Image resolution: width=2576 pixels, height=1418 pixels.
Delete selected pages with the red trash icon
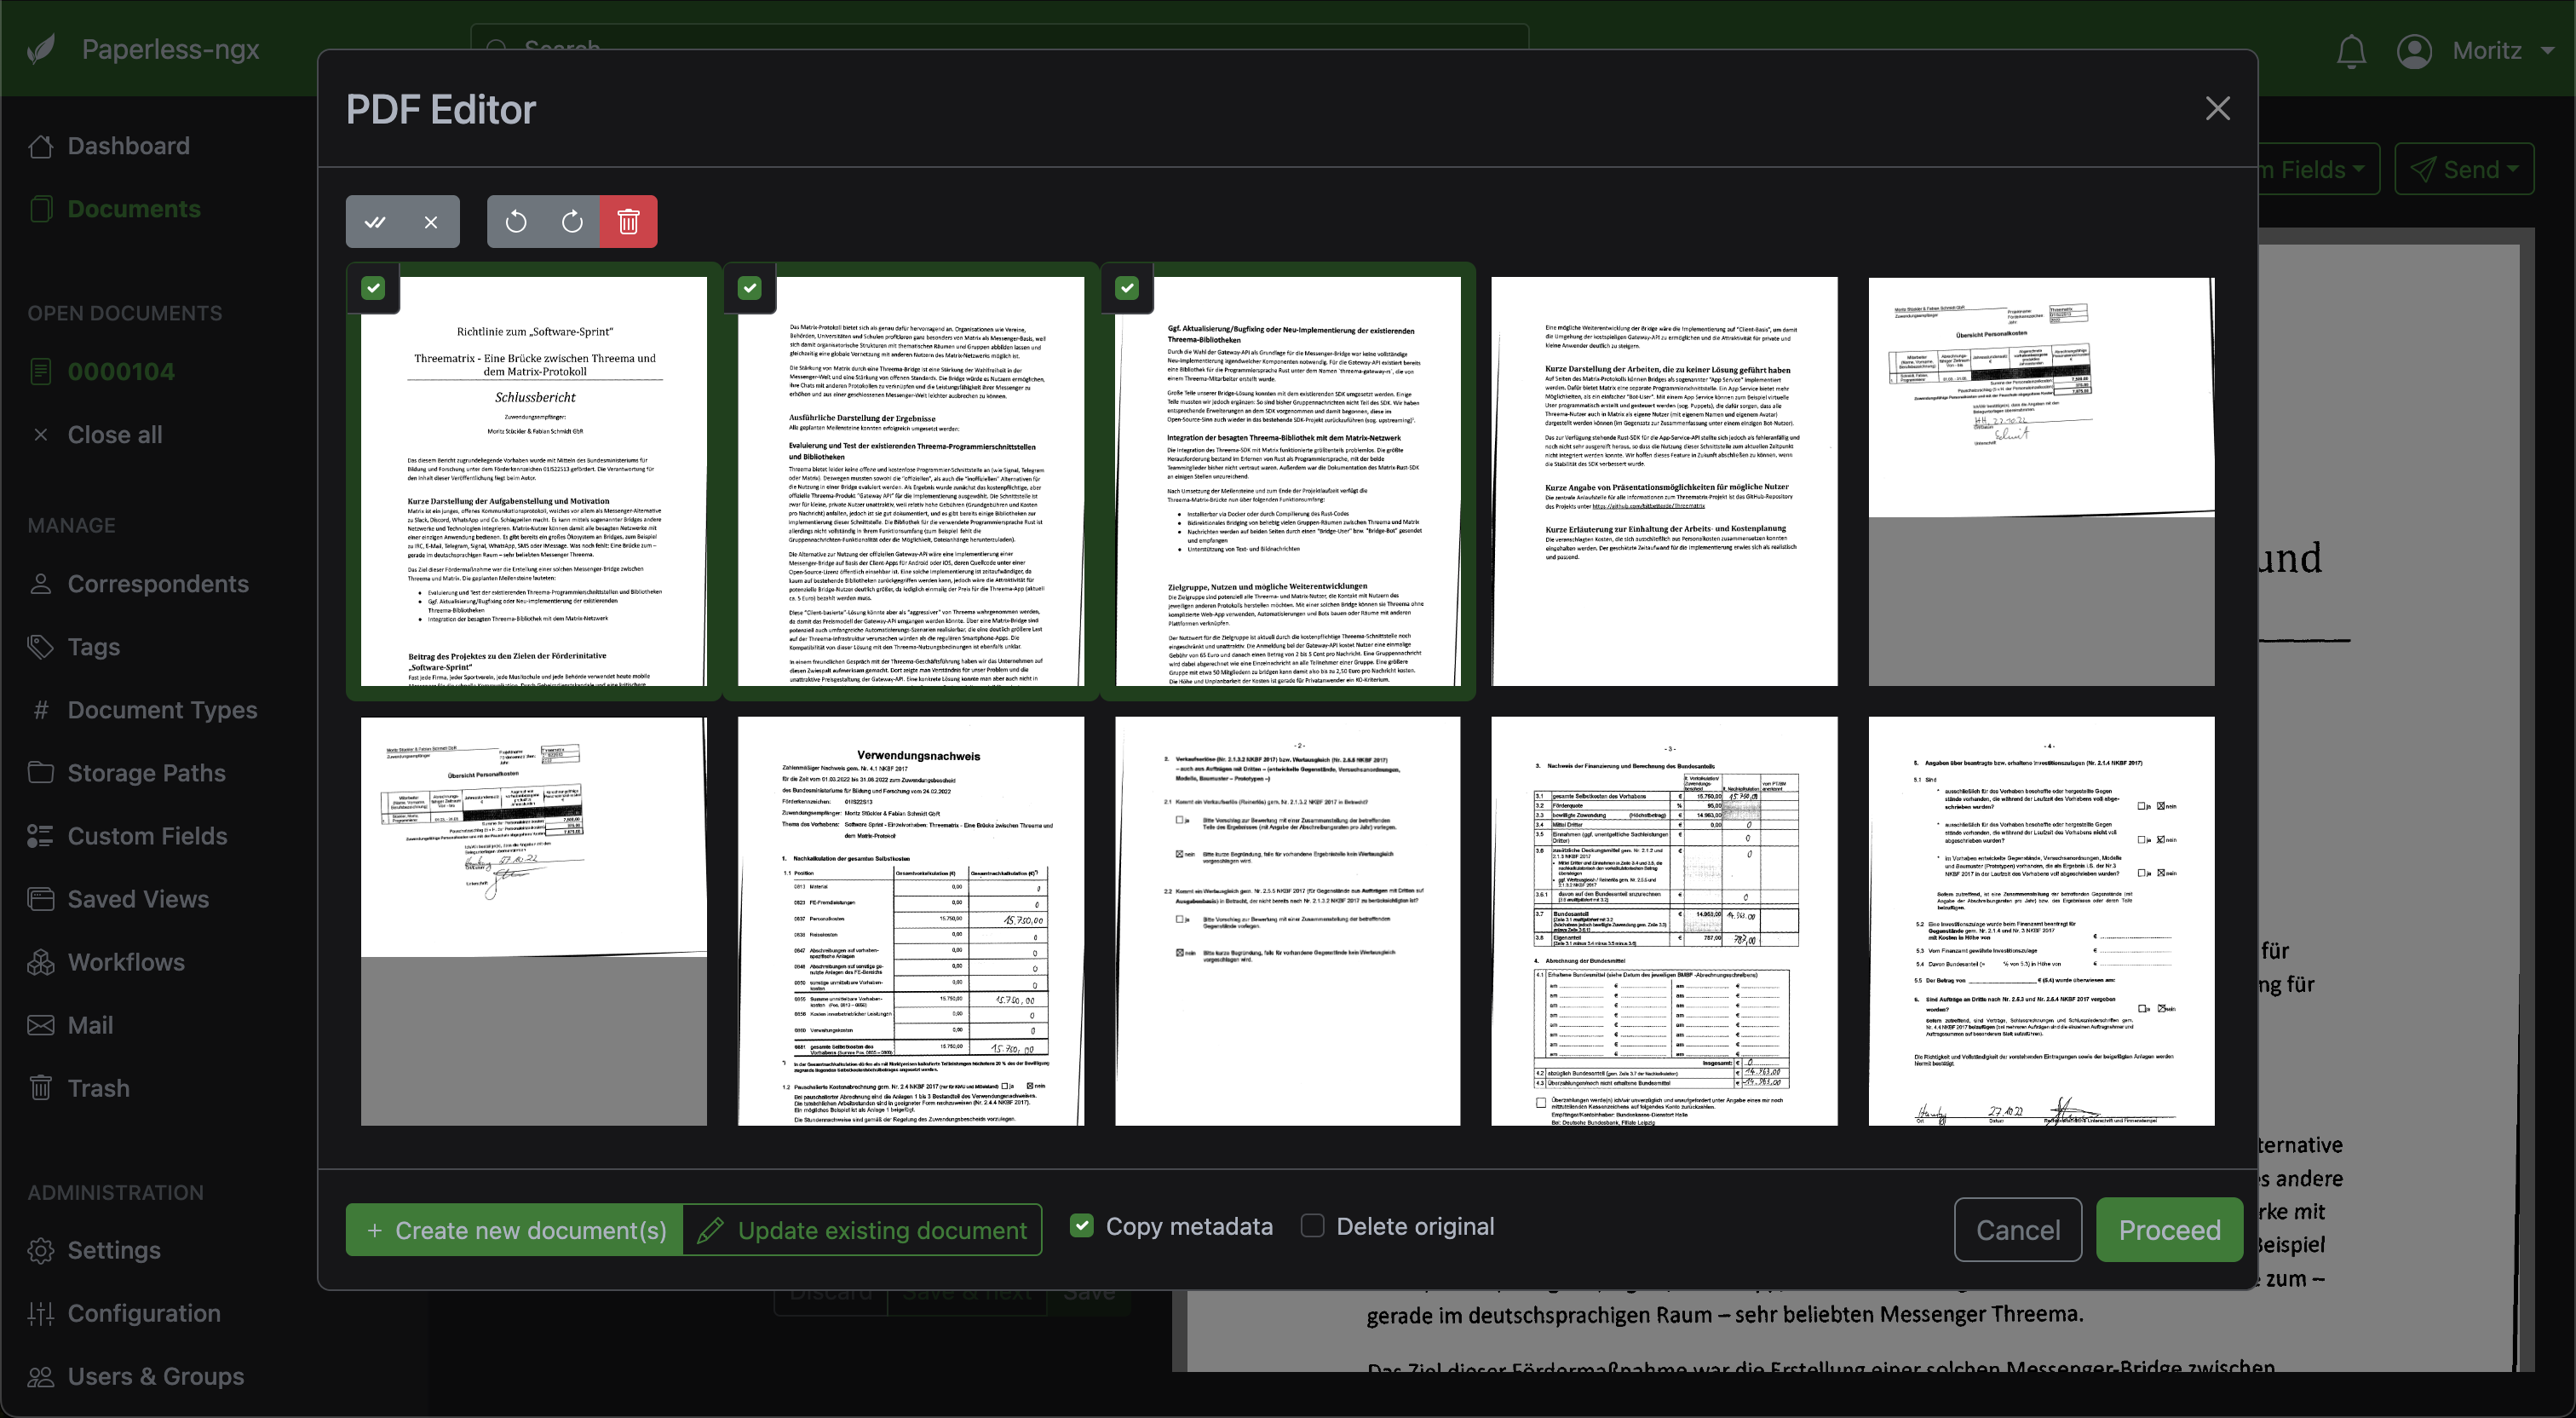pos(629,222)
